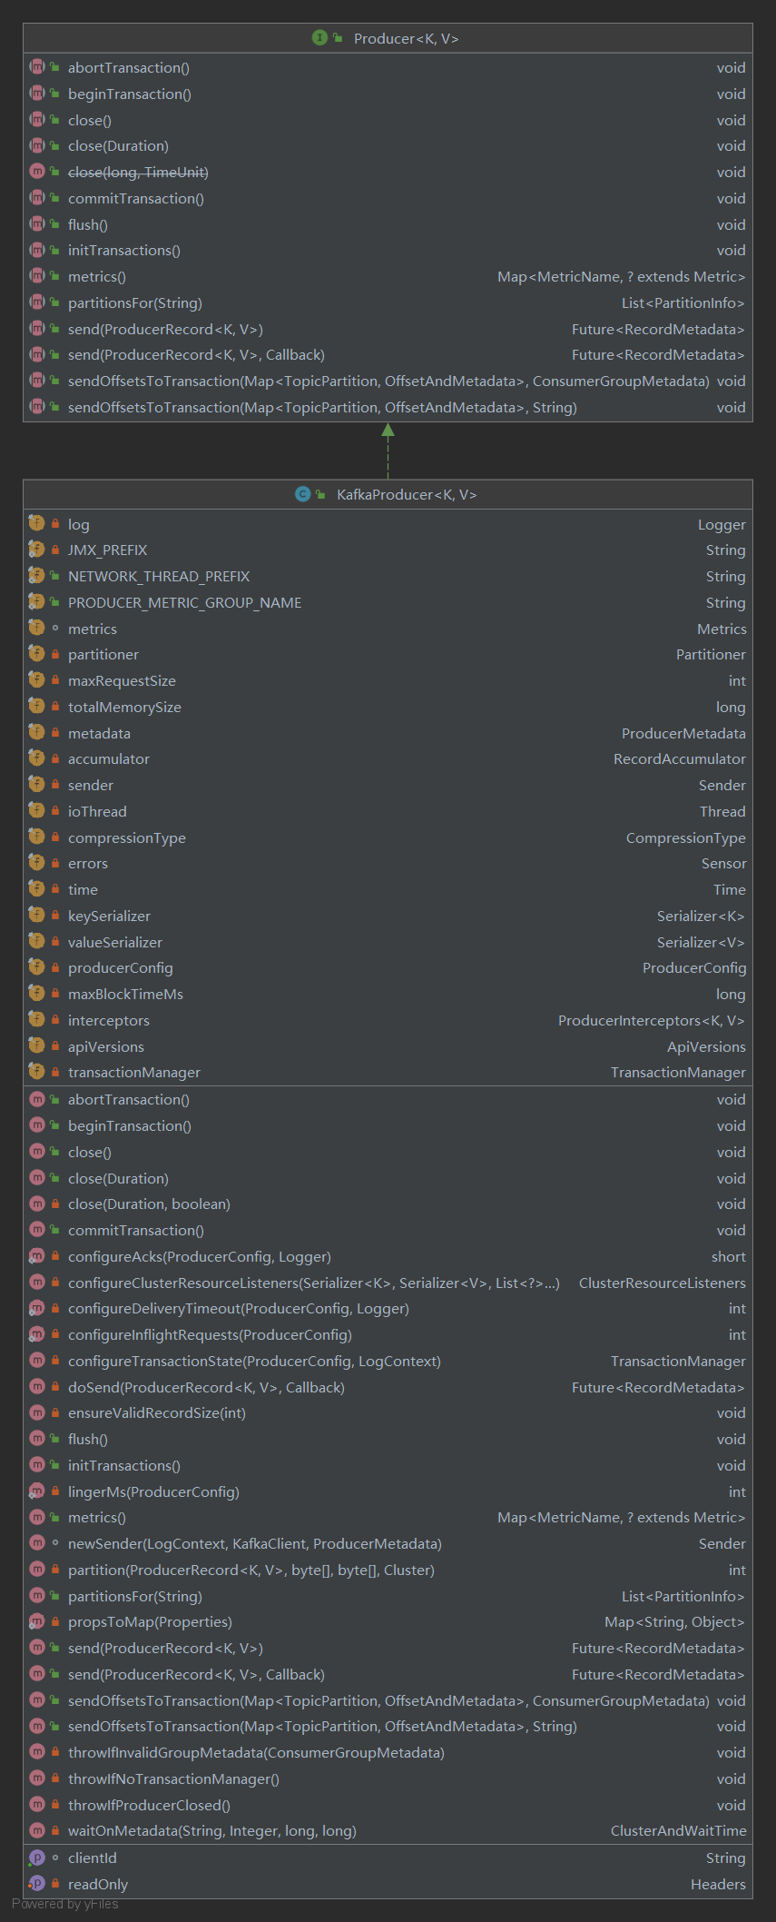Image resolution: width=776 pixels, height=1922 pixels.
Task: Click the method icon beside configureAcks(ProducerConfig, Logger)
Action: (x=37, y=1256)
